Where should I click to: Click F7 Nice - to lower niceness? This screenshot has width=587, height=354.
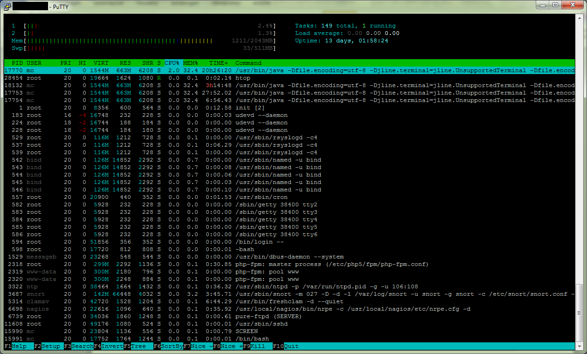point(198,346)
